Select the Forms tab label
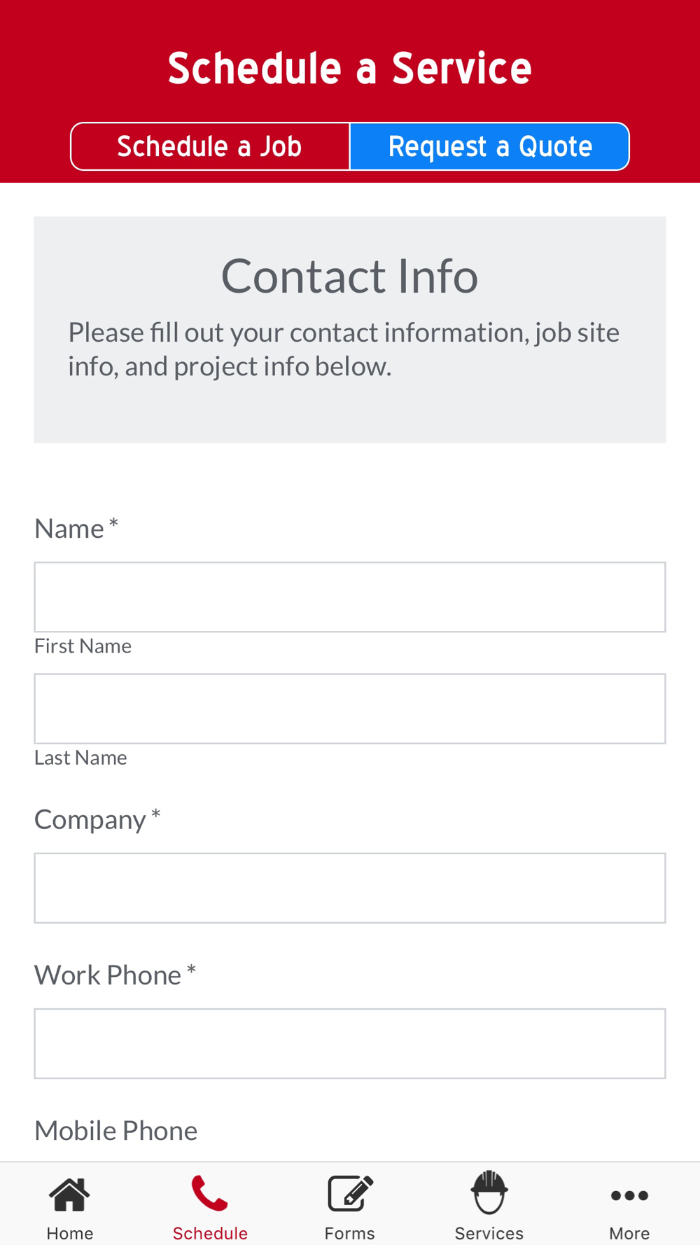Screen dimensions: 700x1245 tap(350, 1233)
